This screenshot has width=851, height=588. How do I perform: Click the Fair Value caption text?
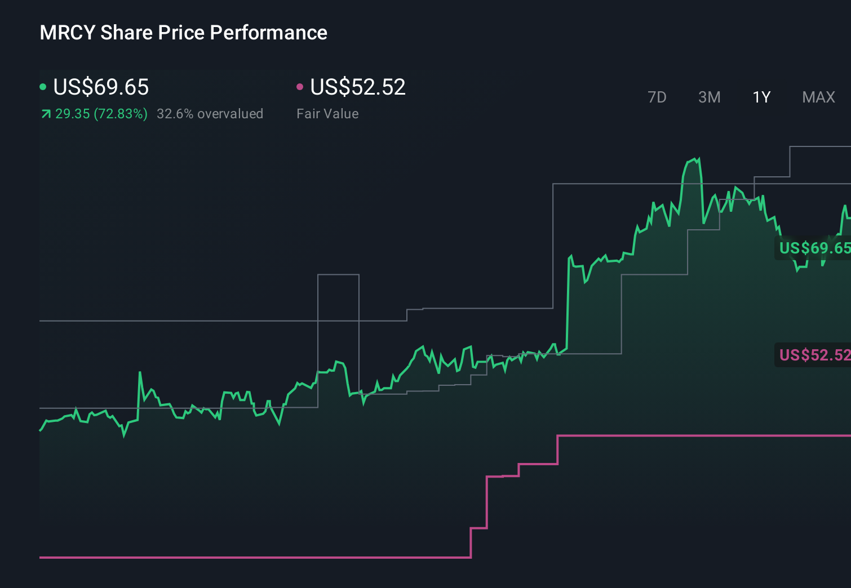click(x=327, y=114)
